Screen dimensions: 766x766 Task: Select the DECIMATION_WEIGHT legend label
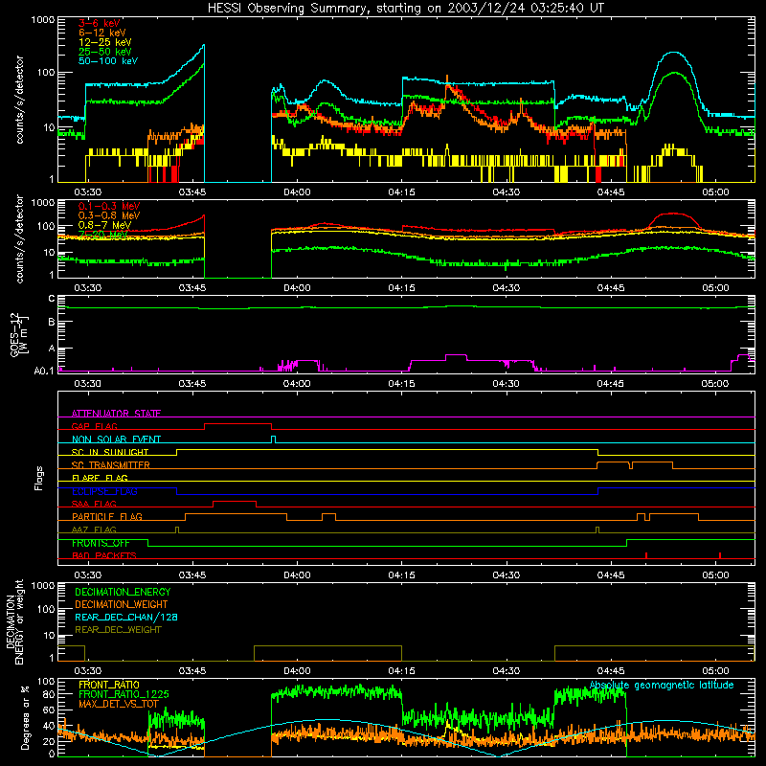click(122, 604)
